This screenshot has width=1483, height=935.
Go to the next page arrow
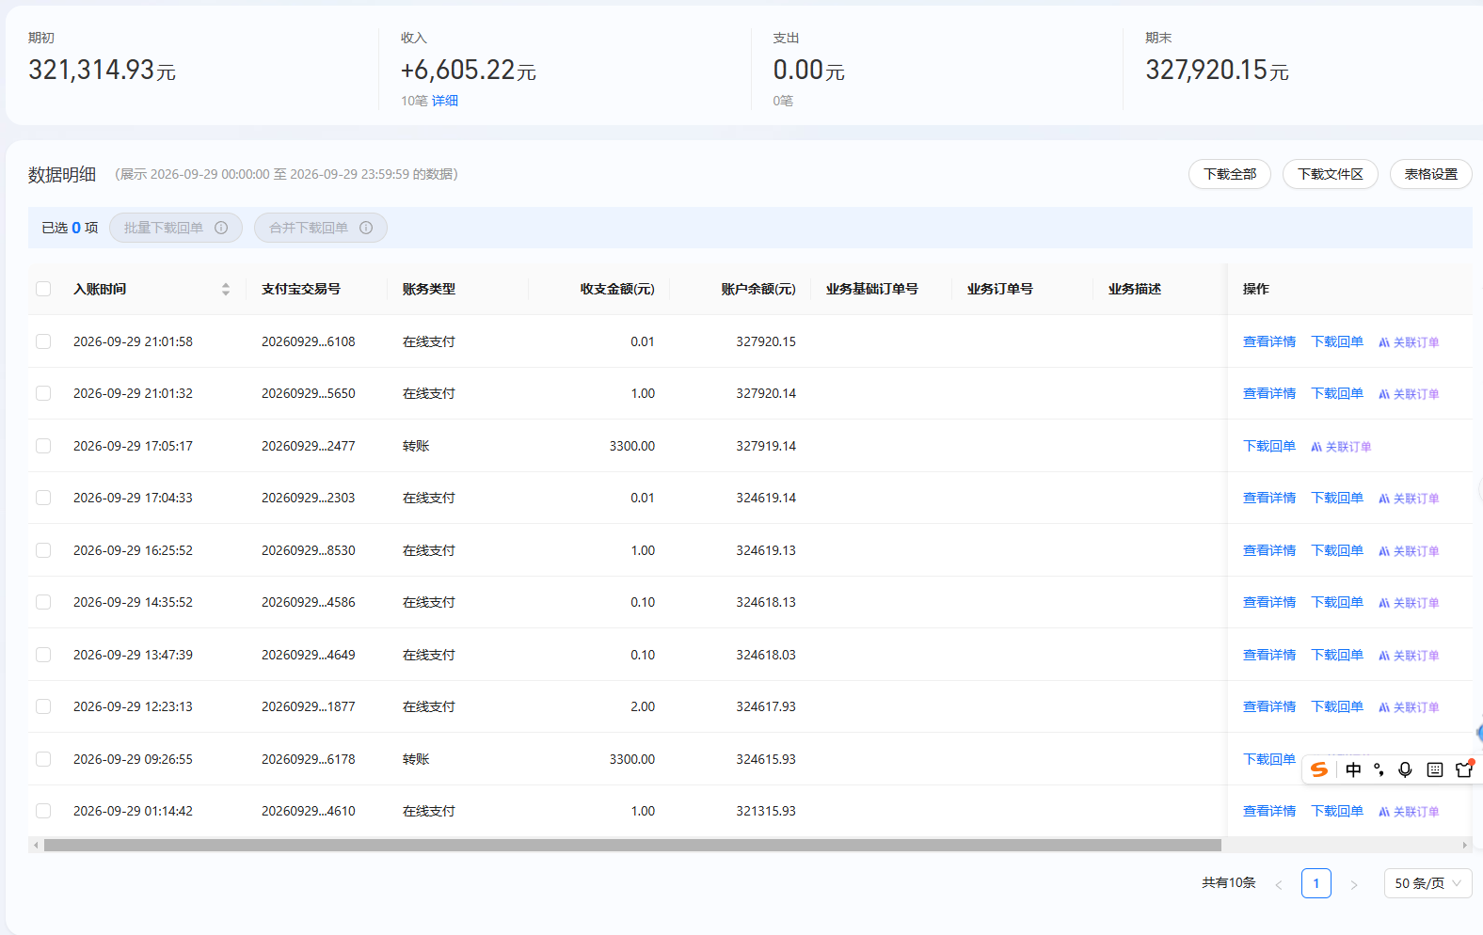[1354, 884]
